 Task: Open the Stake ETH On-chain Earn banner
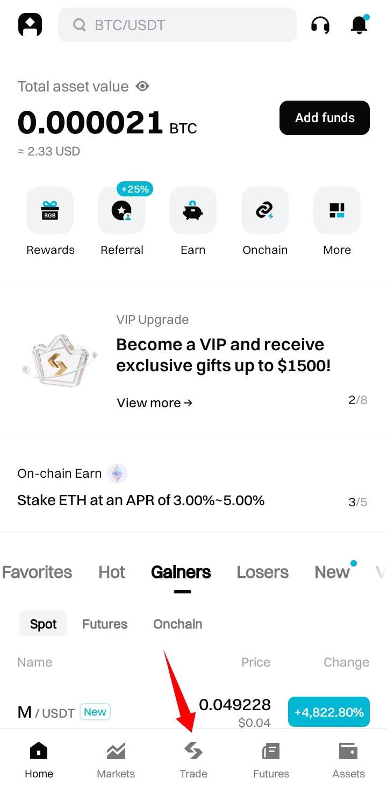point(193,487)
